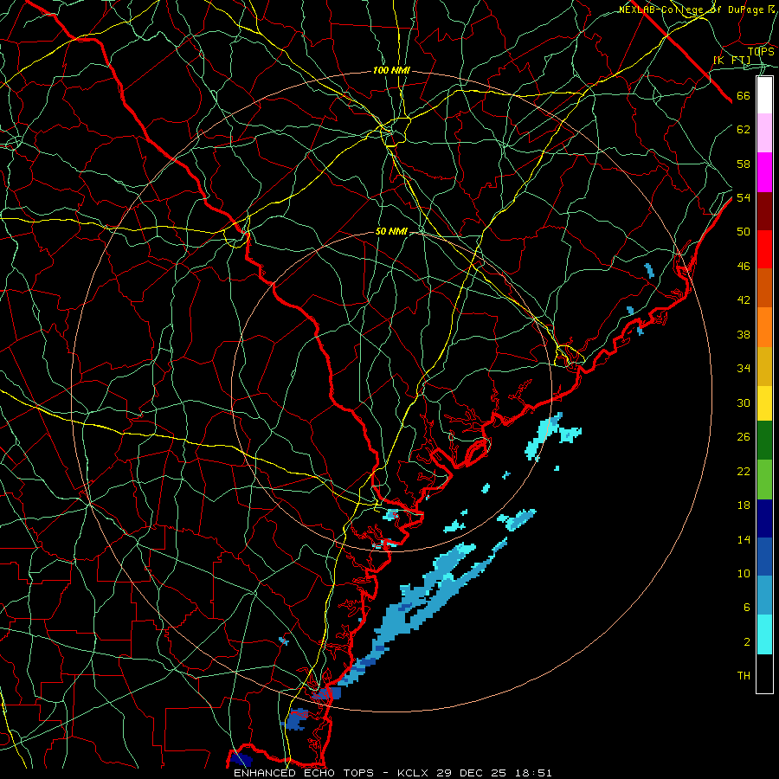Viewport: 779px width, 779px height.
Task: Select the legend value '50'
Action: [x=744, y=231]
